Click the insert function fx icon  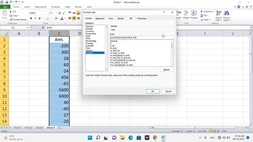(x=43, y=28)
